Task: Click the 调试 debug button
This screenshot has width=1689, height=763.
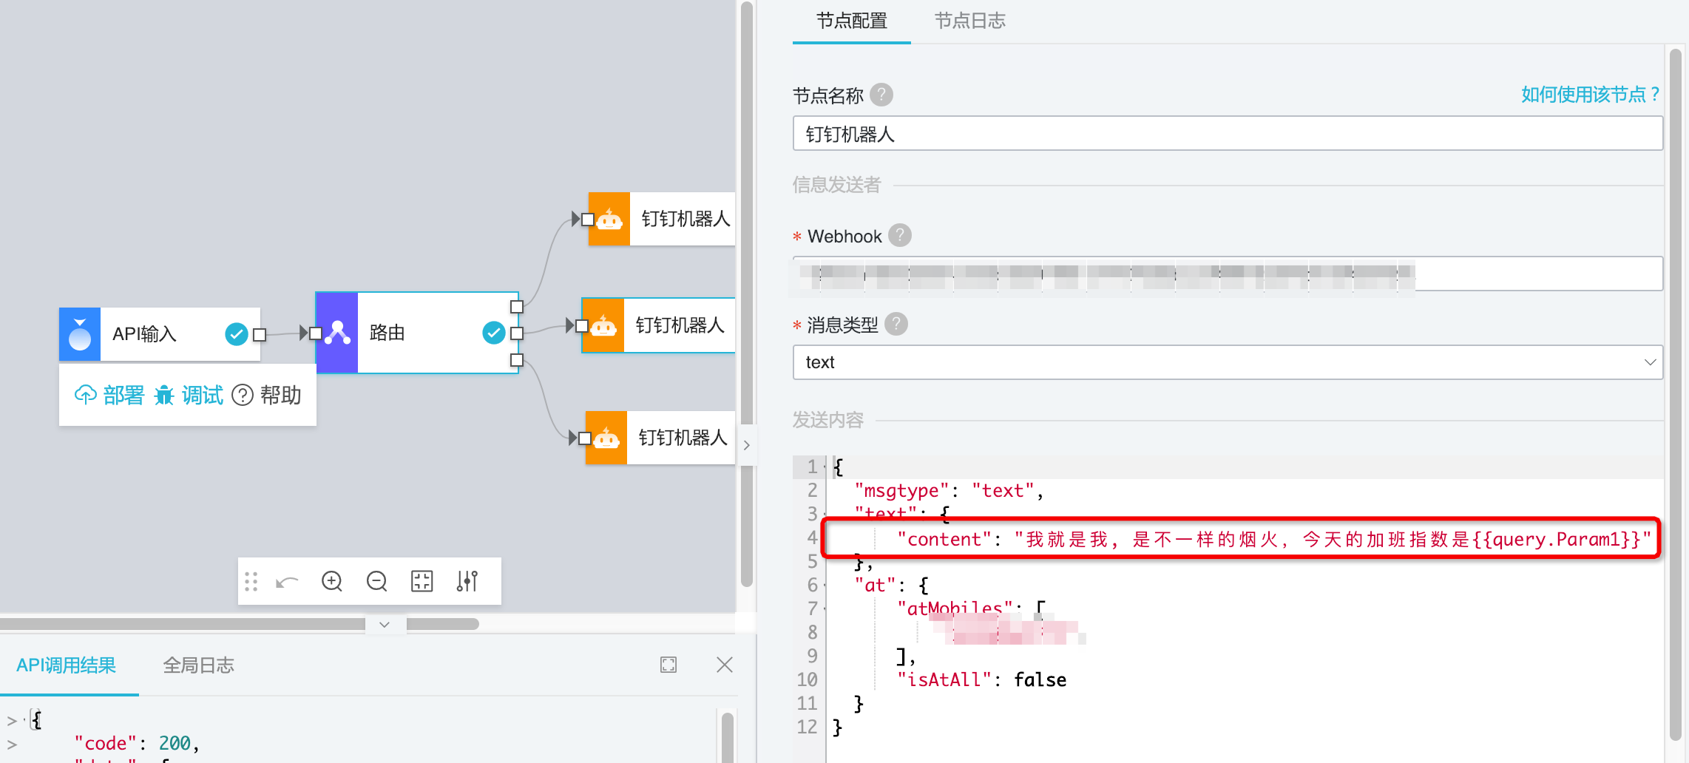Action: [x=189, y=396]
